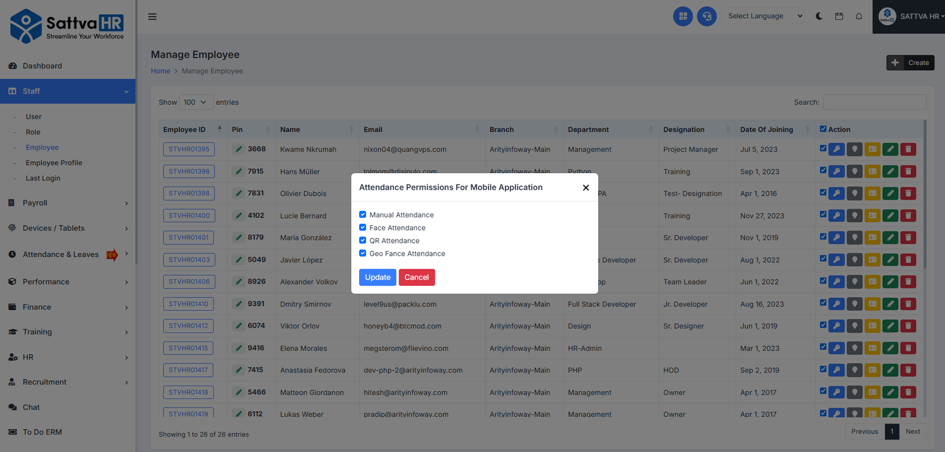Click key icon for Anastasia Fedorova
945x452 pixels.
tap(836, 370)
